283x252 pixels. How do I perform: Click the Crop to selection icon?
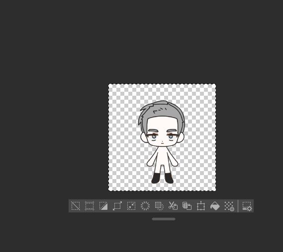tap(90, 206)
